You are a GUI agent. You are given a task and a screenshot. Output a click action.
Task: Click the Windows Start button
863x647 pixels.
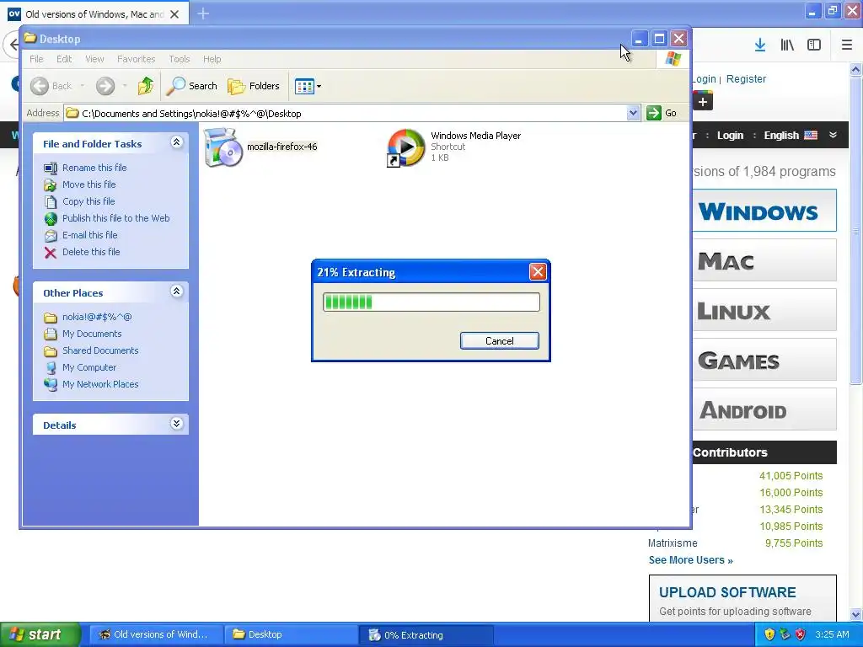(40, 634)
